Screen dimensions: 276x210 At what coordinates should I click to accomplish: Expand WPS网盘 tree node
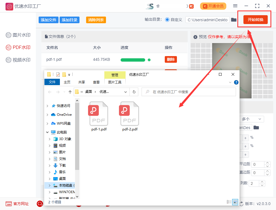pyautogui.click(x=47, y=124)
